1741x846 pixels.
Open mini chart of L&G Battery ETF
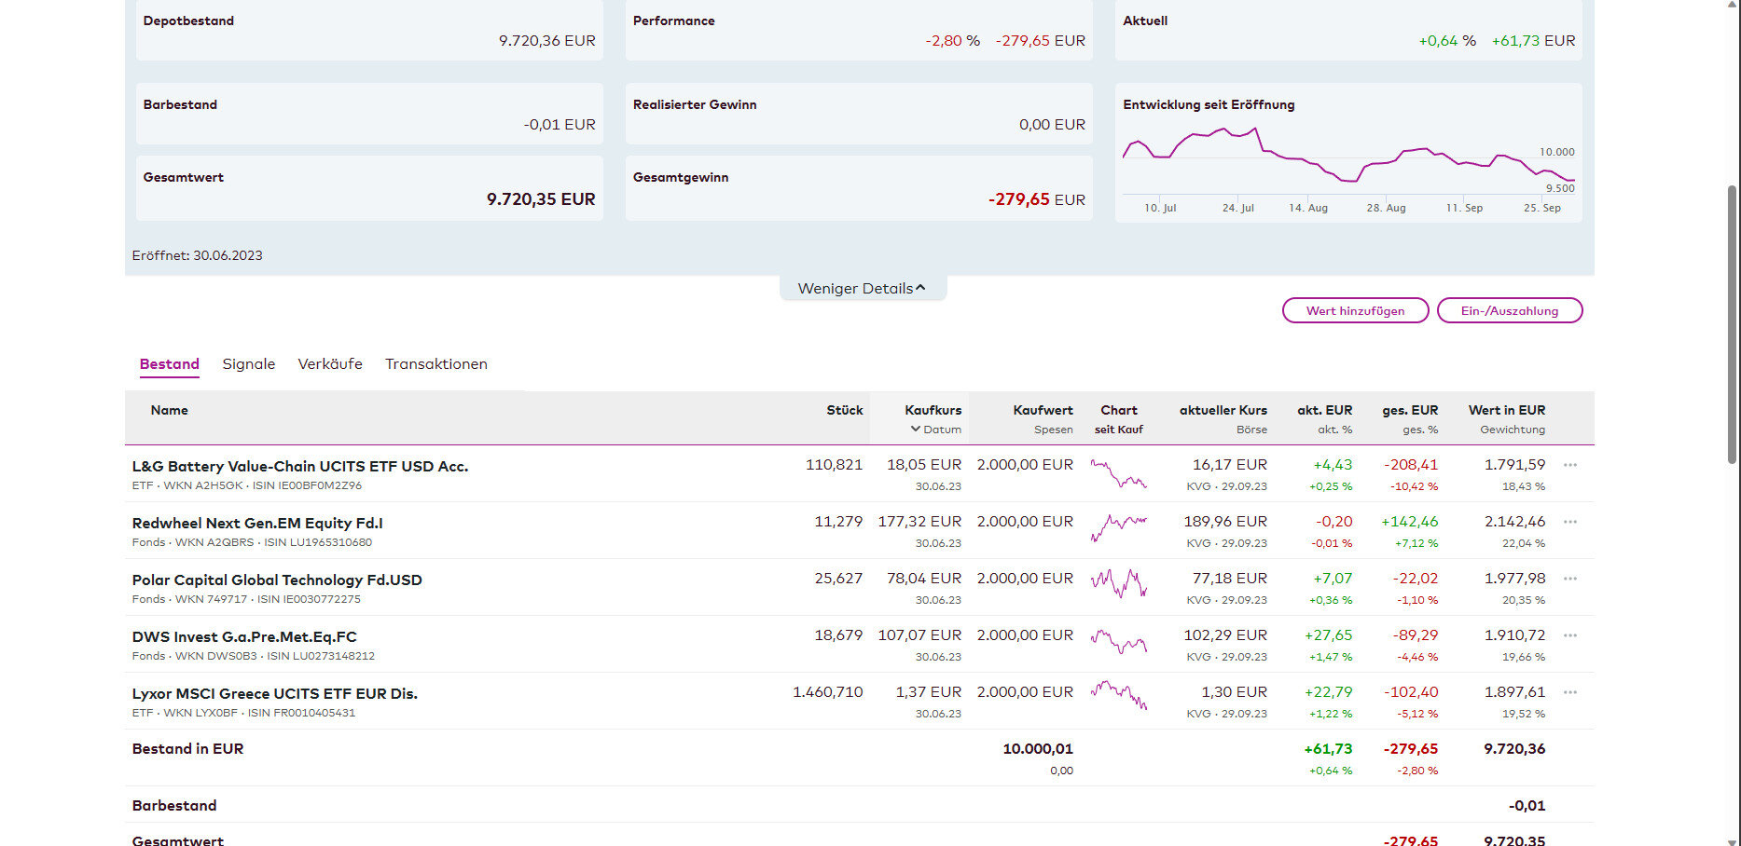[1118, 474]
